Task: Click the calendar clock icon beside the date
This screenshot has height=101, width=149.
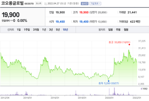Action: click(46, 4)
